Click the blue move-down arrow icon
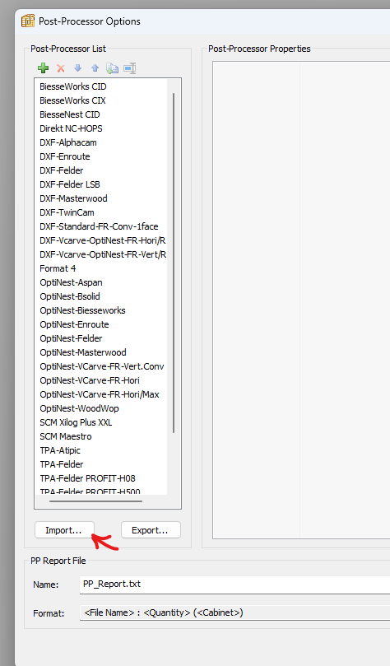Screen dimensions: 390x666 (77, 68)
